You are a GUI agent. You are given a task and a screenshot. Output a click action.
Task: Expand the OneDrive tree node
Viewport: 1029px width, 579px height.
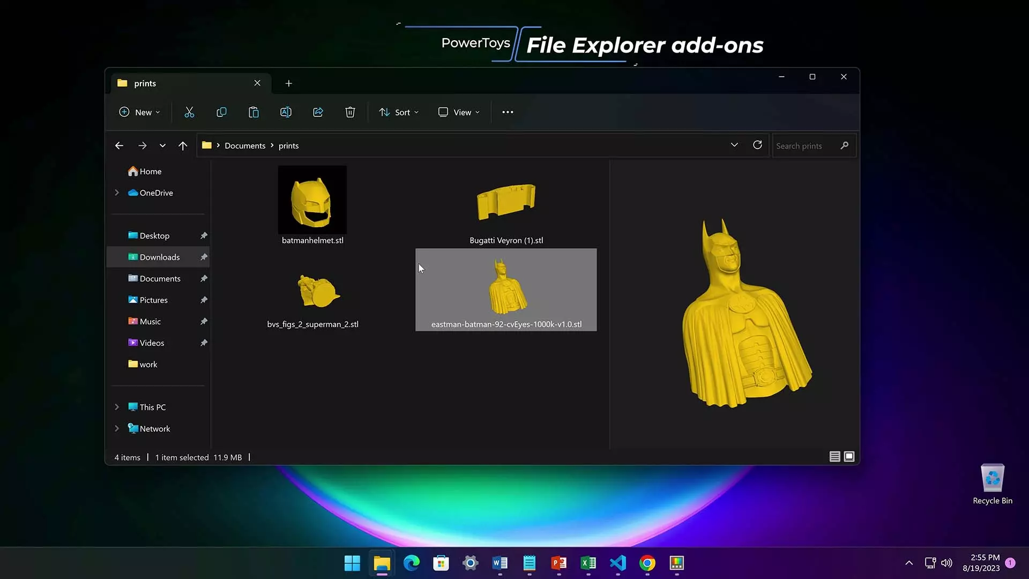(x=117, y=192)
